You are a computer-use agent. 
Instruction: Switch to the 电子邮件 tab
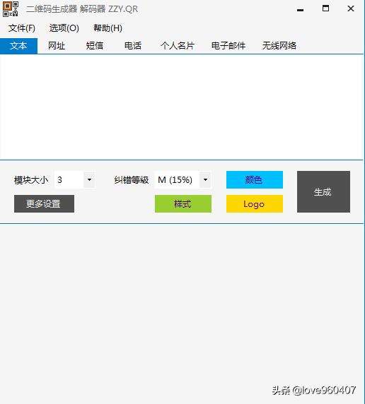[228, 46]
